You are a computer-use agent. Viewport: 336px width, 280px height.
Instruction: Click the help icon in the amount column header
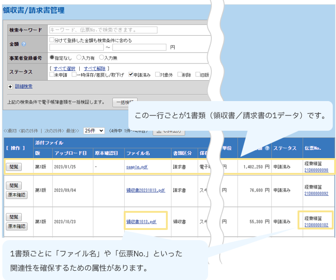pos(266,148)
